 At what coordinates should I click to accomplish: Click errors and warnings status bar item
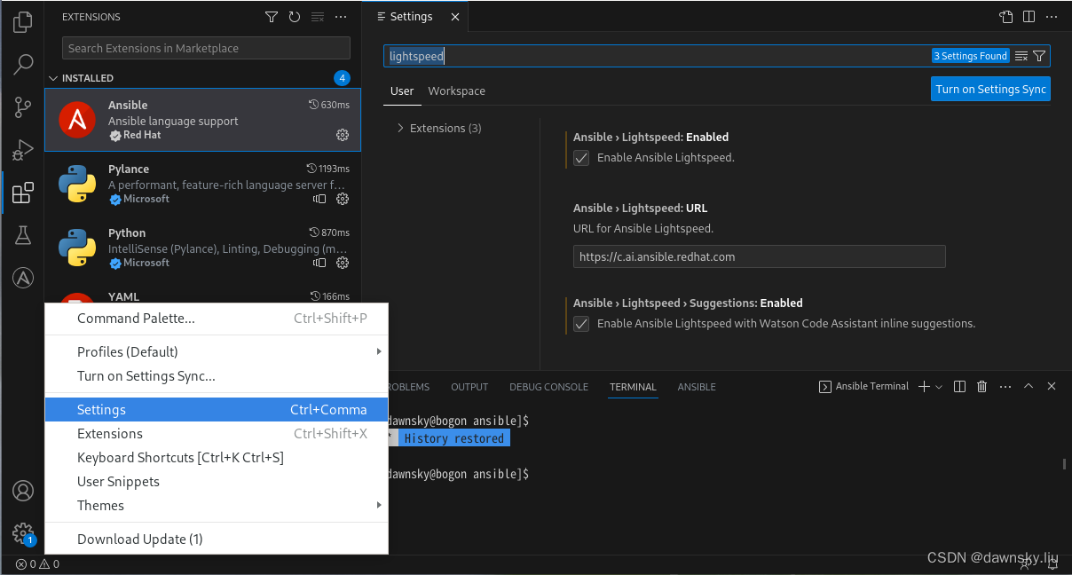click(x=37, y=563)
